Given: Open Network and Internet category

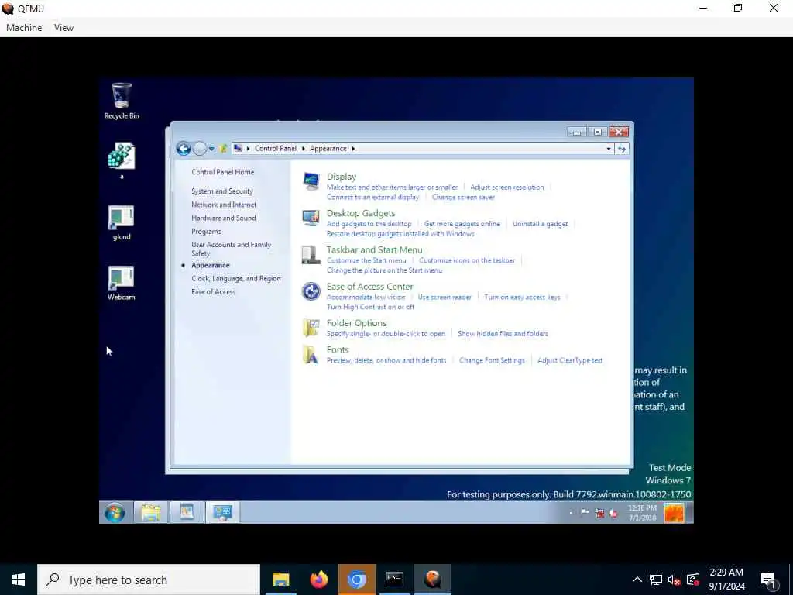Looking at the screenshot, I should coord(224,205).
